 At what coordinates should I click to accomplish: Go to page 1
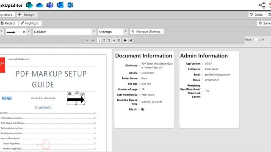(99, 41)
